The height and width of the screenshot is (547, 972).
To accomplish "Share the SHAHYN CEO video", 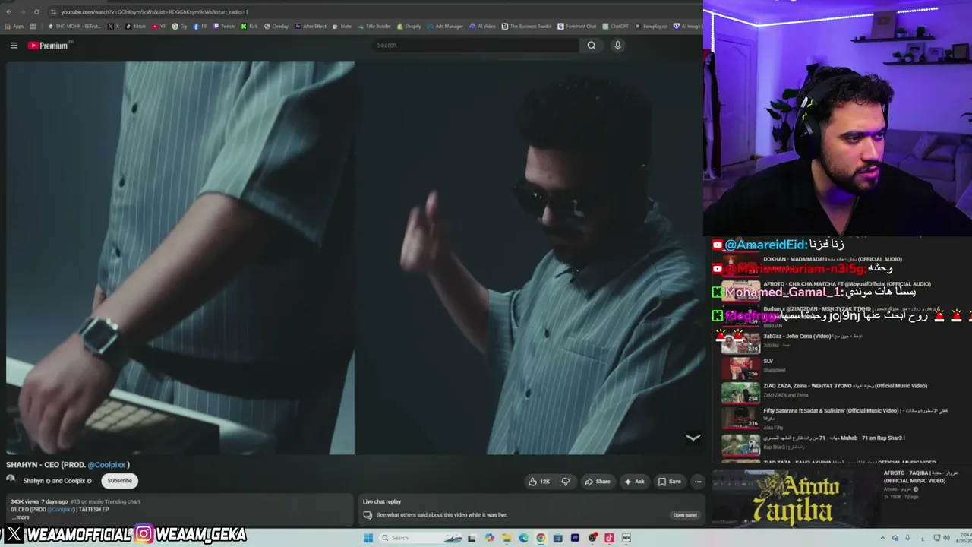I will 597,482.
